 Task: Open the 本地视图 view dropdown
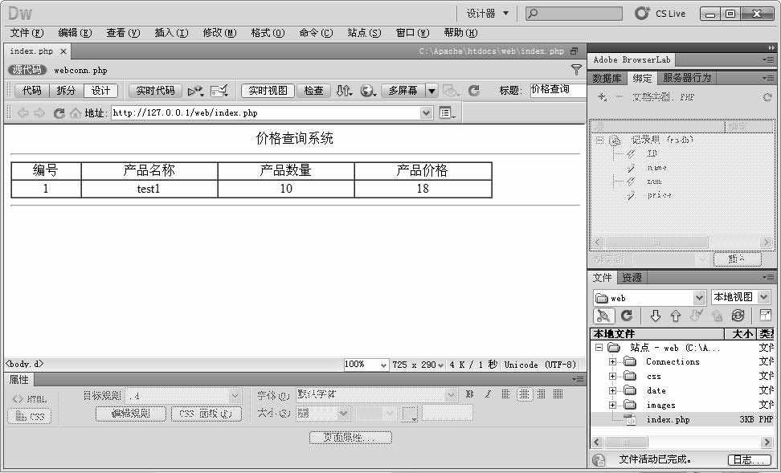coord(764,297)
